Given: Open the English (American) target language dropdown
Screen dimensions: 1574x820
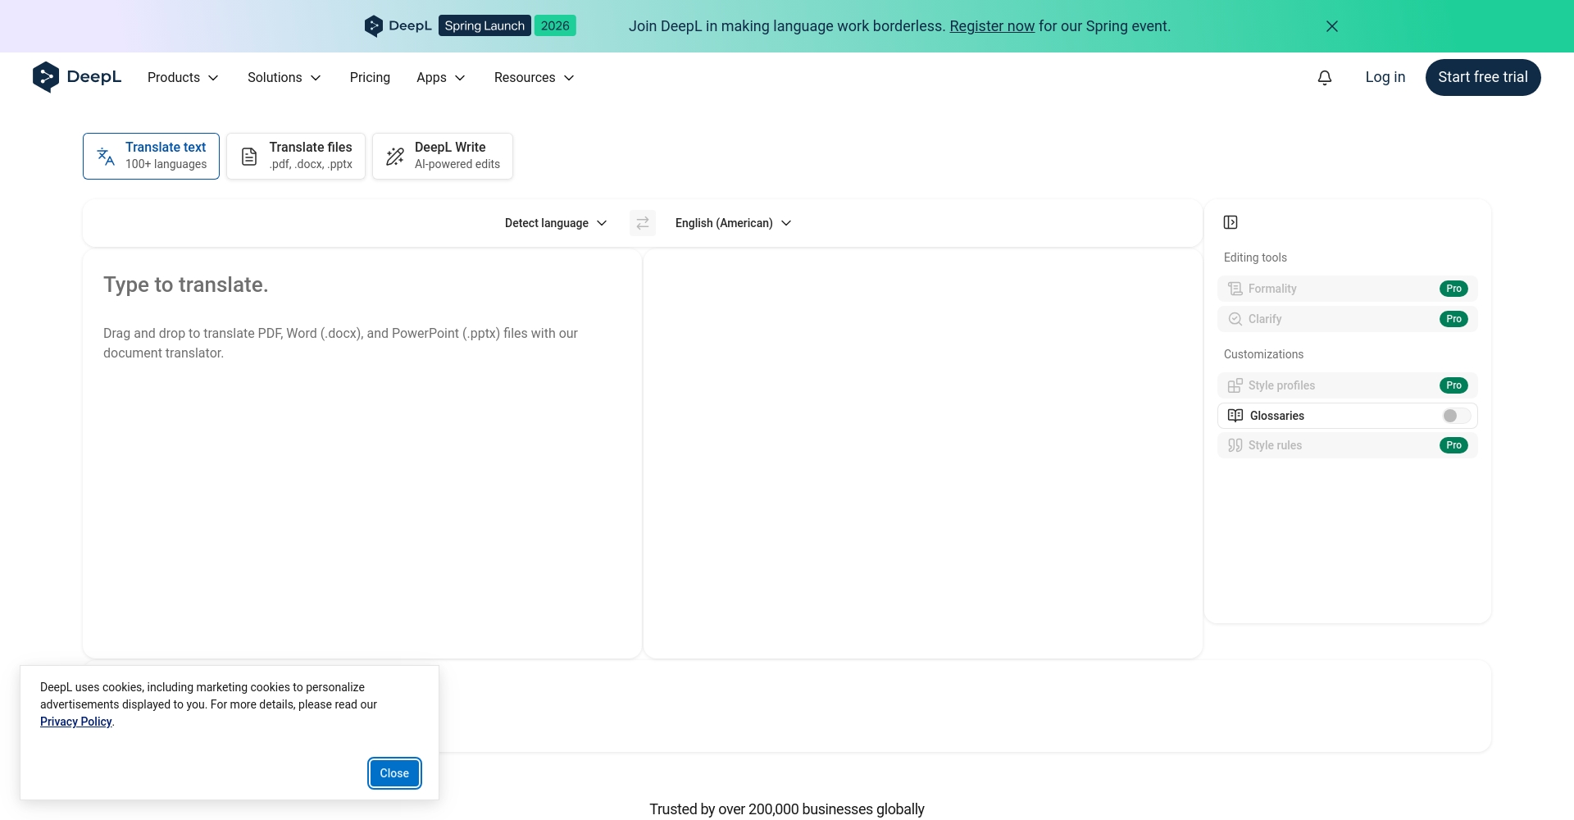Looking at the screenshot, I should [x=733, y=223].
